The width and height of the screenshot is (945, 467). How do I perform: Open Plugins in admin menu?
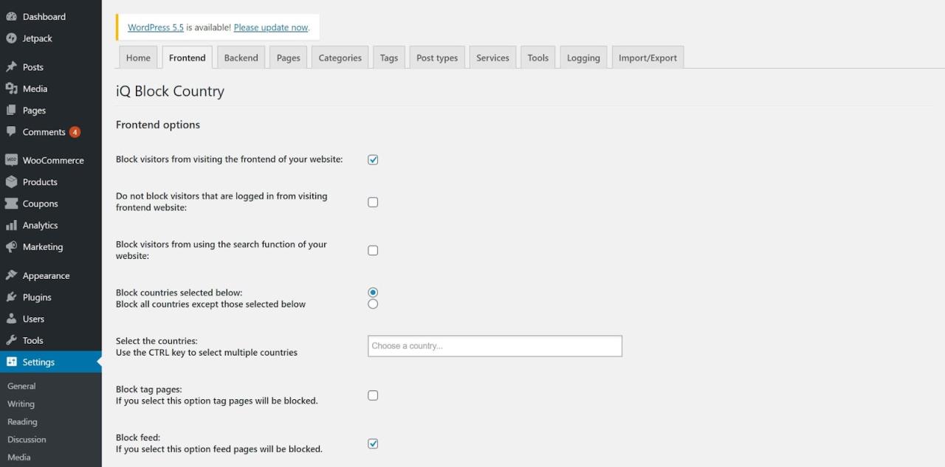(51, 297)
